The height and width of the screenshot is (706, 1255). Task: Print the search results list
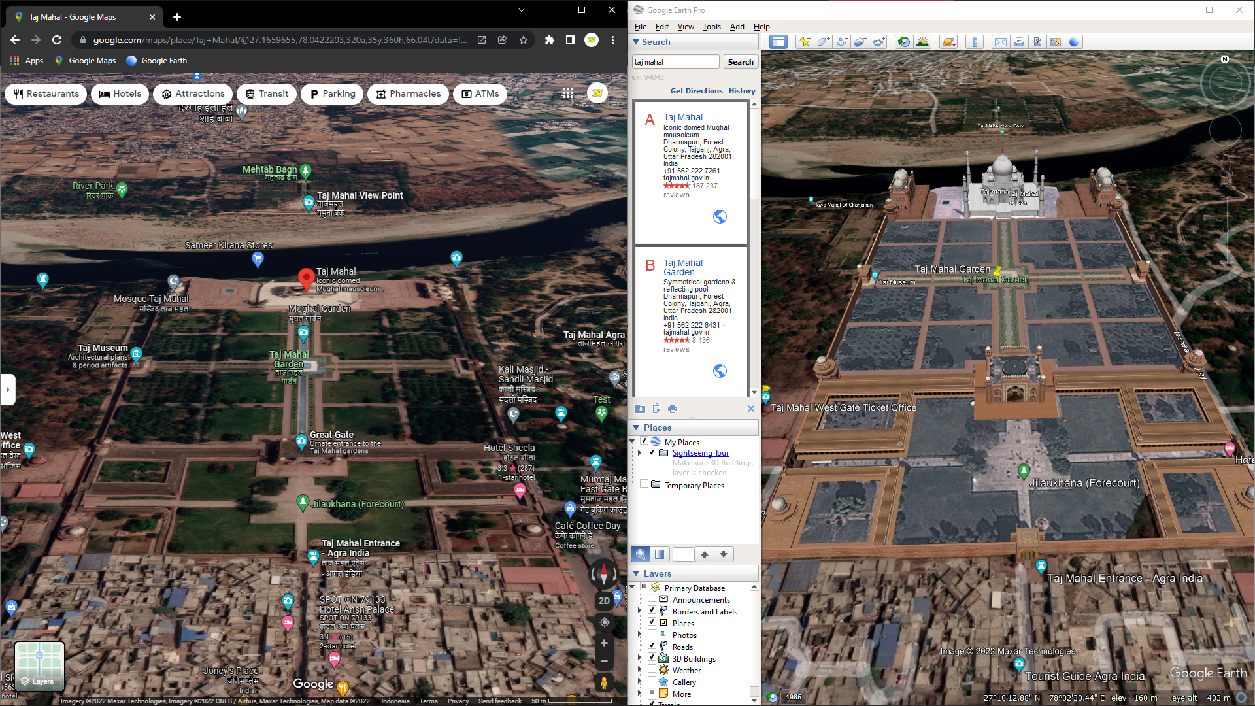(673, 409)
